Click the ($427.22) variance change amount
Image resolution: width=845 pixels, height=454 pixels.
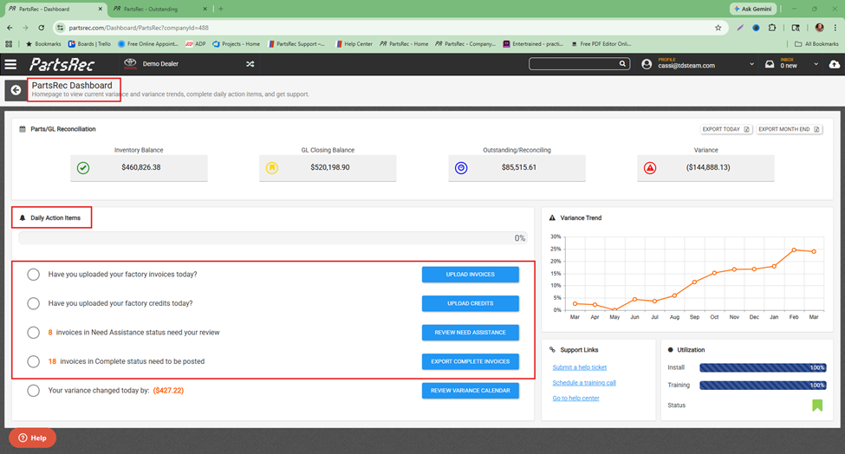click(x=168, y=391)
